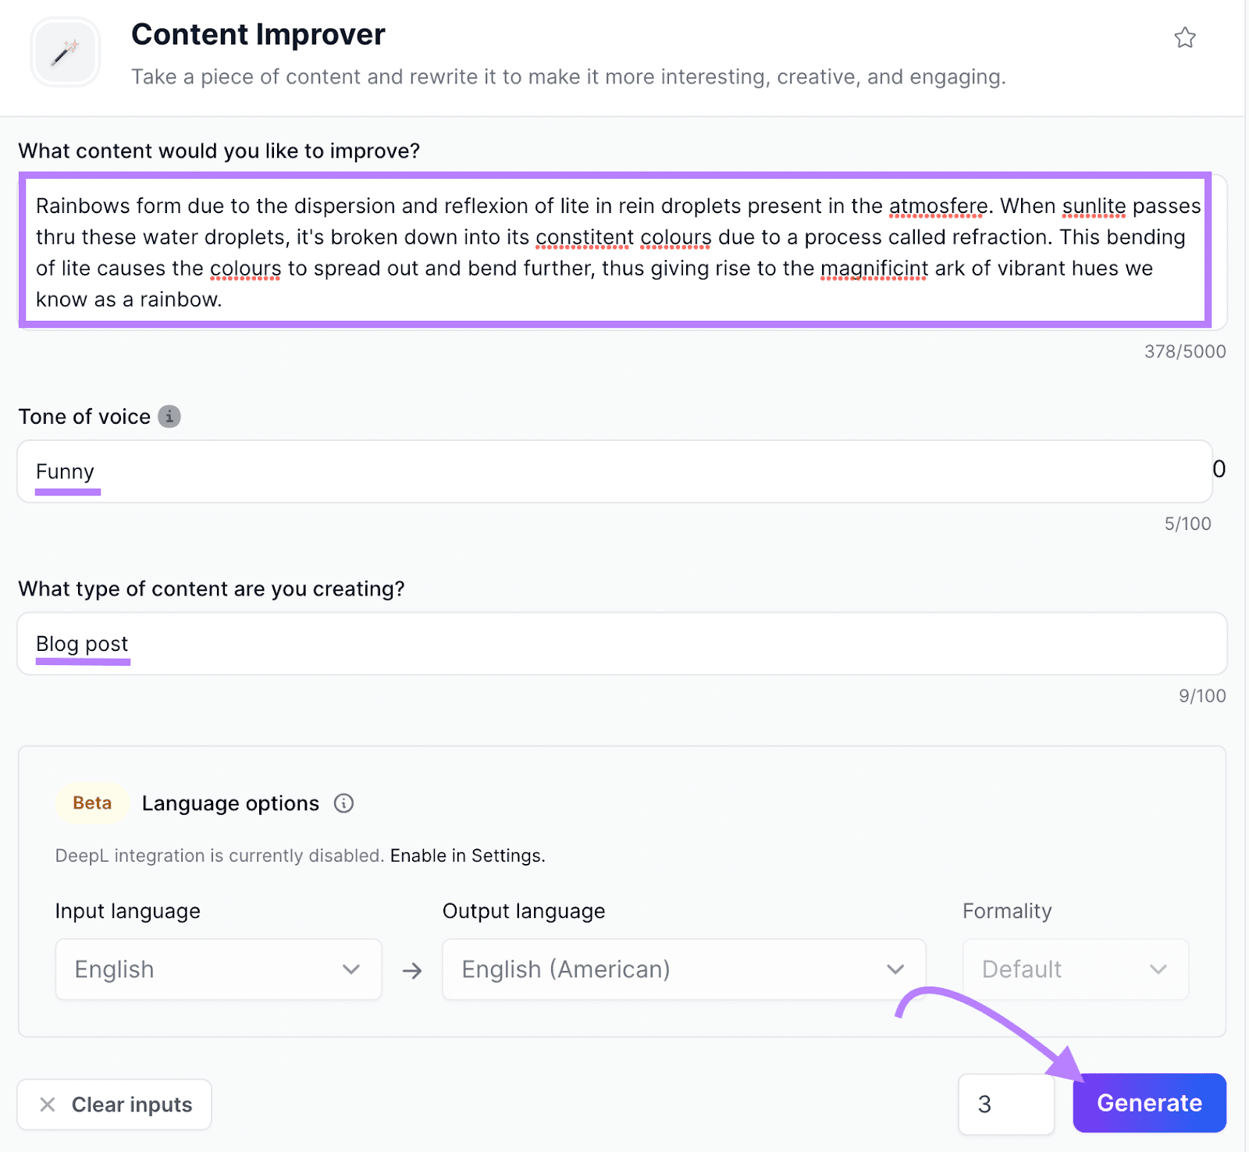Click the content type field showing Blog post
This screenshot has width=1249, height=1152.
pos(617,644)
